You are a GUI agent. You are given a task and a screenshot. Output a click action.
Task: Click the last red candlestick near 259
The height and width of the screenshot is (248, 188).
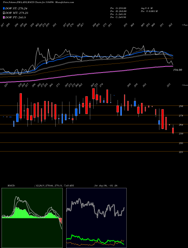[173, 130]
